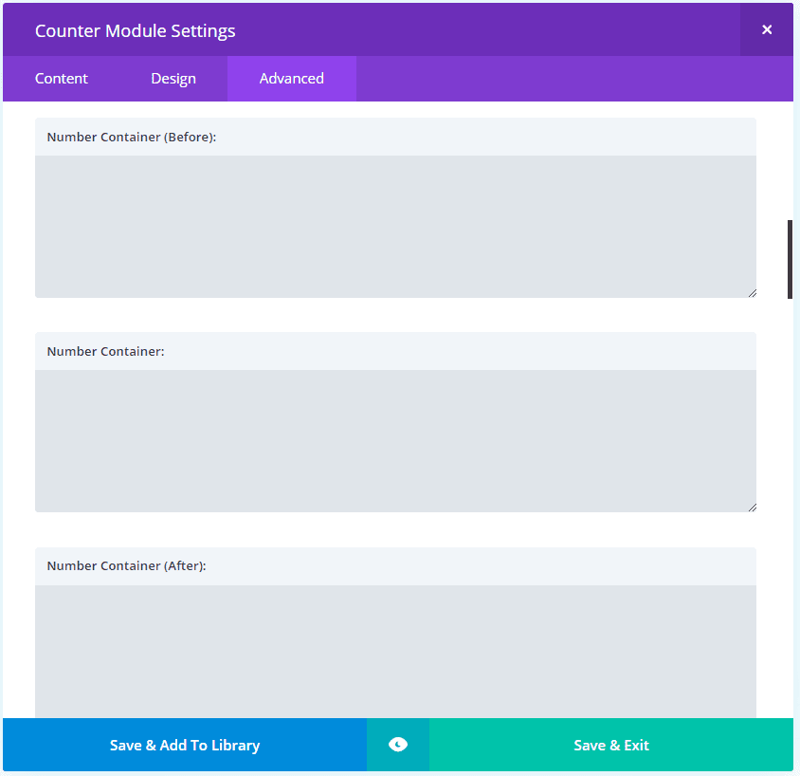The height and width of the screenshot is (776, 800).
Task: Click the dark vertical scrollbar thumb
Action: tap(790, 259)
